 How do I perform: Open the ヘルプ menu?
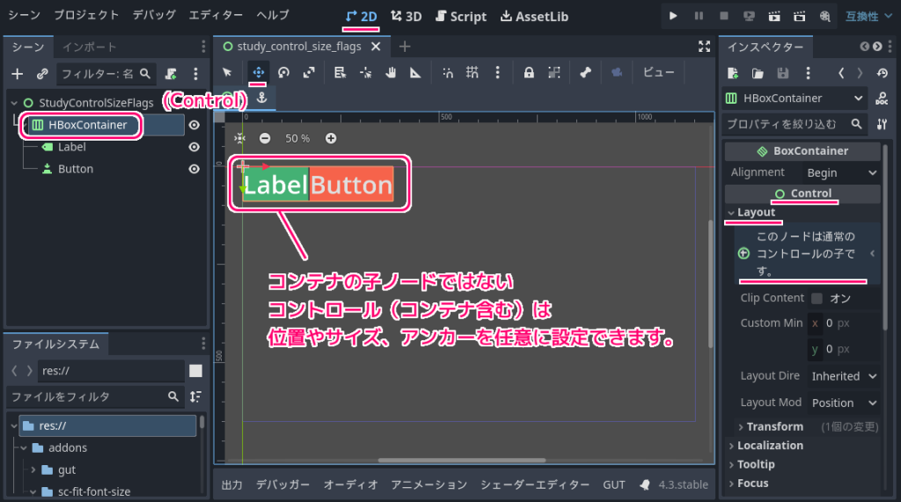click(273, 16)
